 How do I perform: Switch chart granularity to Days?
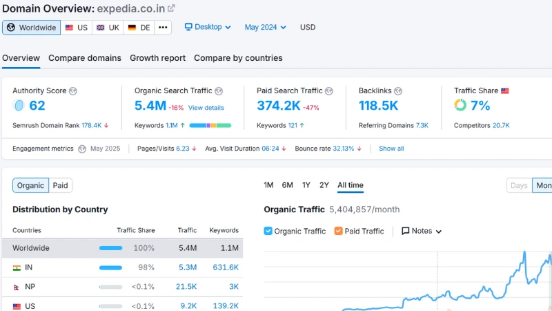click(x=519, y=185)
